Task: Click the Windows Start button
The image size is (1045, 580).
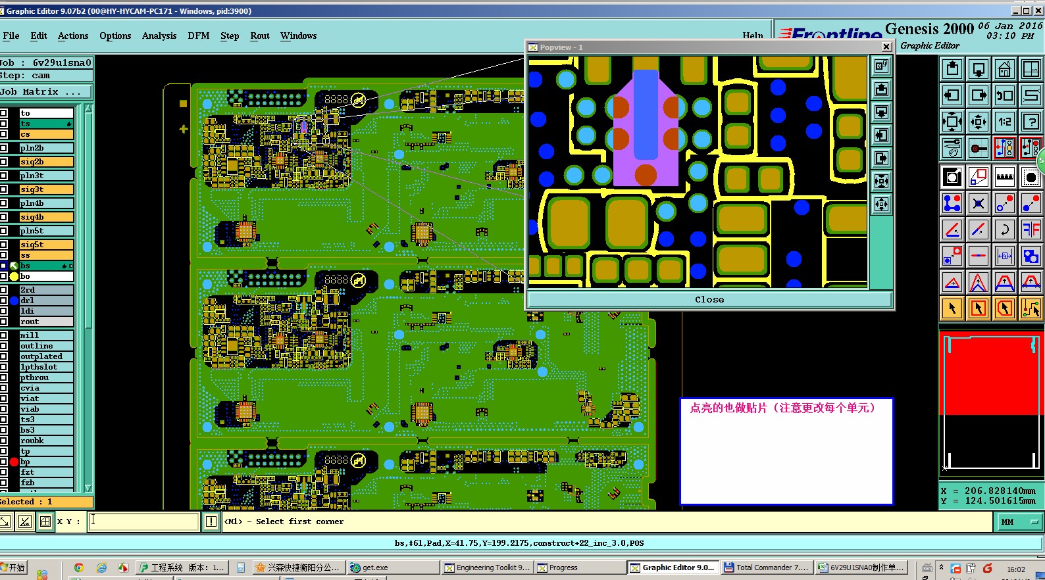Action: tap(13, 568)
